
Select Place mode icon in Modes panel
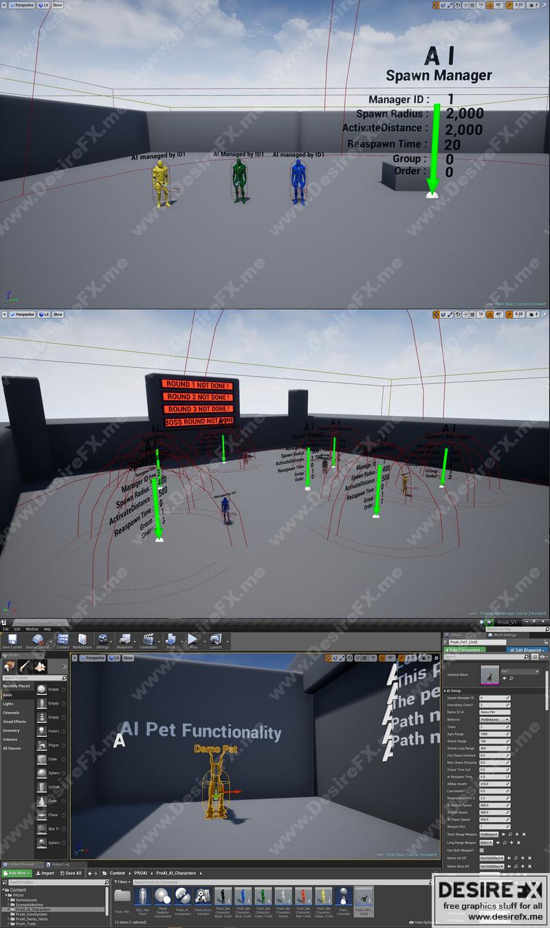pos(10,666)
